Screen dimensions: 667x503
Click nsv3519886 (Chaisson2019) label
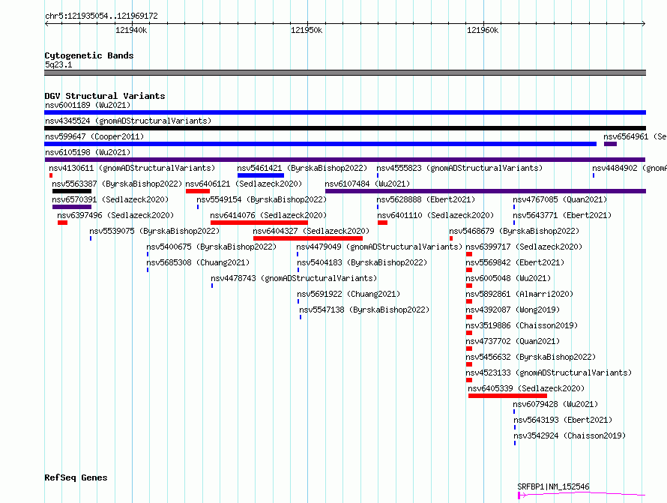click(522, 325)
